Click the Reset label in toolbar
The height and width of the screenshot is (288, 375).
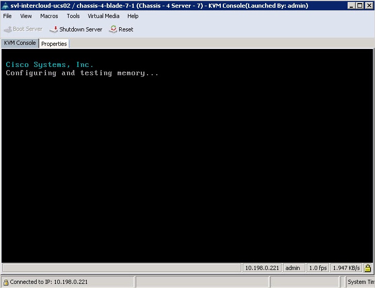tap(126, 29)
